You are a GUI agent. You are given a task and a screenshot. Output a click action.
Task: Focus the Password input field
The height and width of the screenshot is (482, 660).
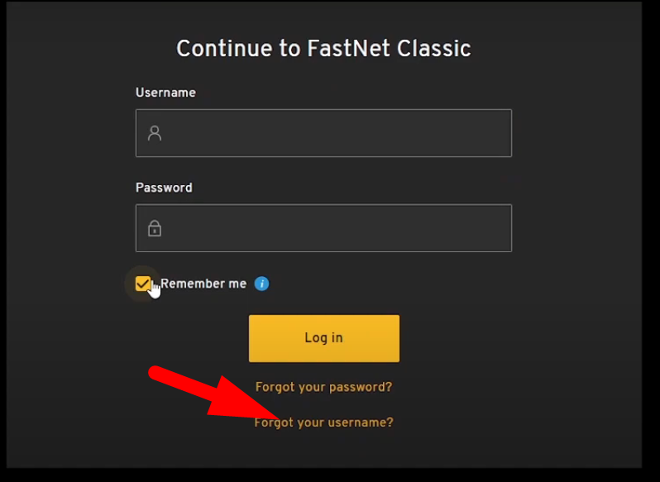click(x=331, y=228)
